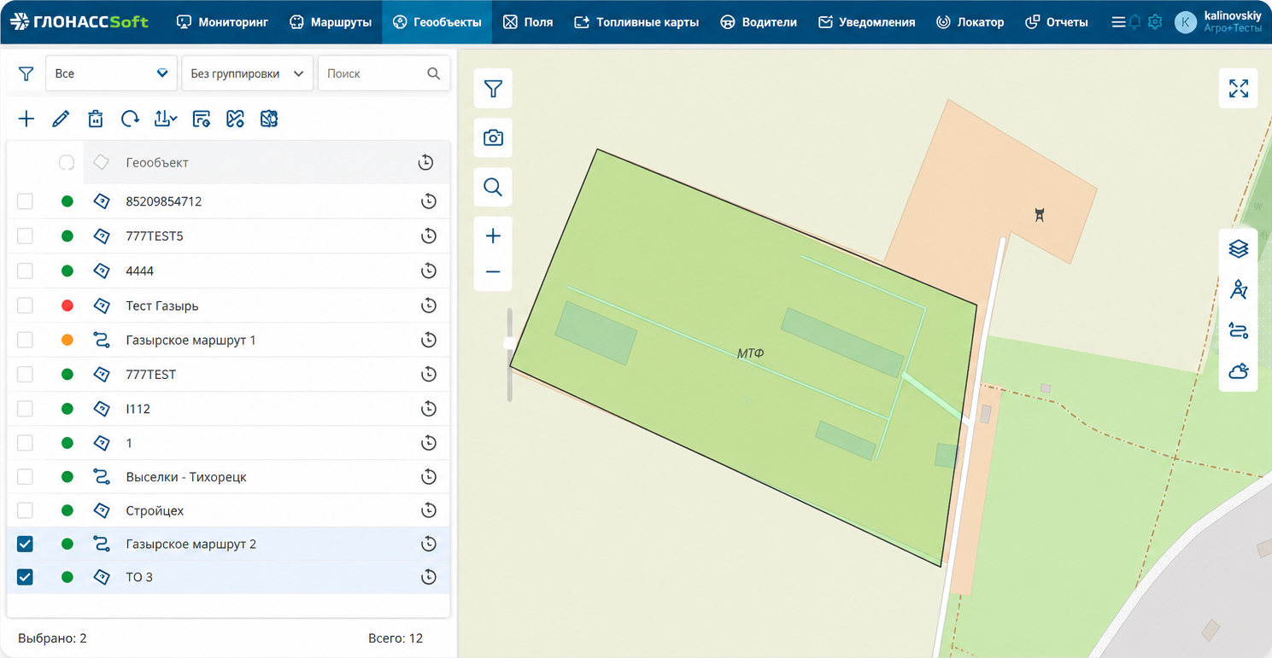This screenshot has width=1272, height=658.
Task: Open the map filter funnel button
Action: click(x=493, y=89)
